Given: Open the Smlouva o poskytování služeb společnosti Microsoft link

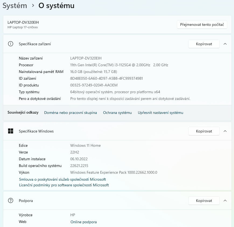Looking at the screenshot, I should [x=62, y=179].
